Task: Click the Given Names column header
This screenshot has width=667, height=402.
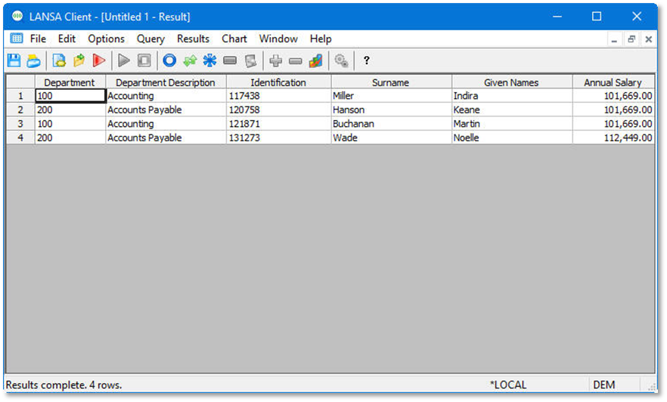Action: 511,82
